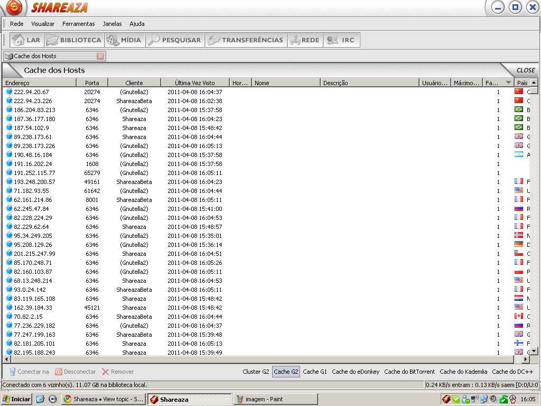Open the Visualizar menu
The height and width of the screenshot is (406, 541).
[43, 24]
